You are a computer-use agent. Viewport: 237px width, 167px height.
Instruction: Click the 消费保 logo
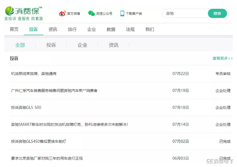pyautogui.click(x=24, y=11)
